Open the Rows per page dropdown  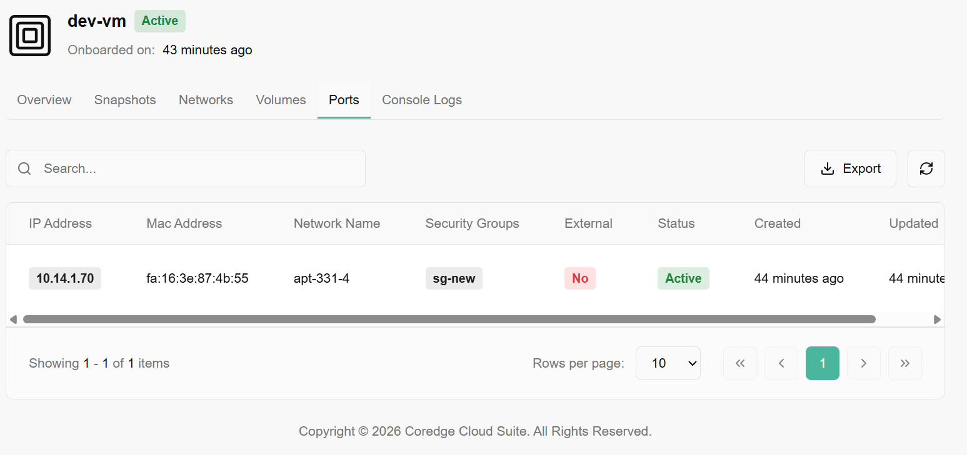pos(668,363)
